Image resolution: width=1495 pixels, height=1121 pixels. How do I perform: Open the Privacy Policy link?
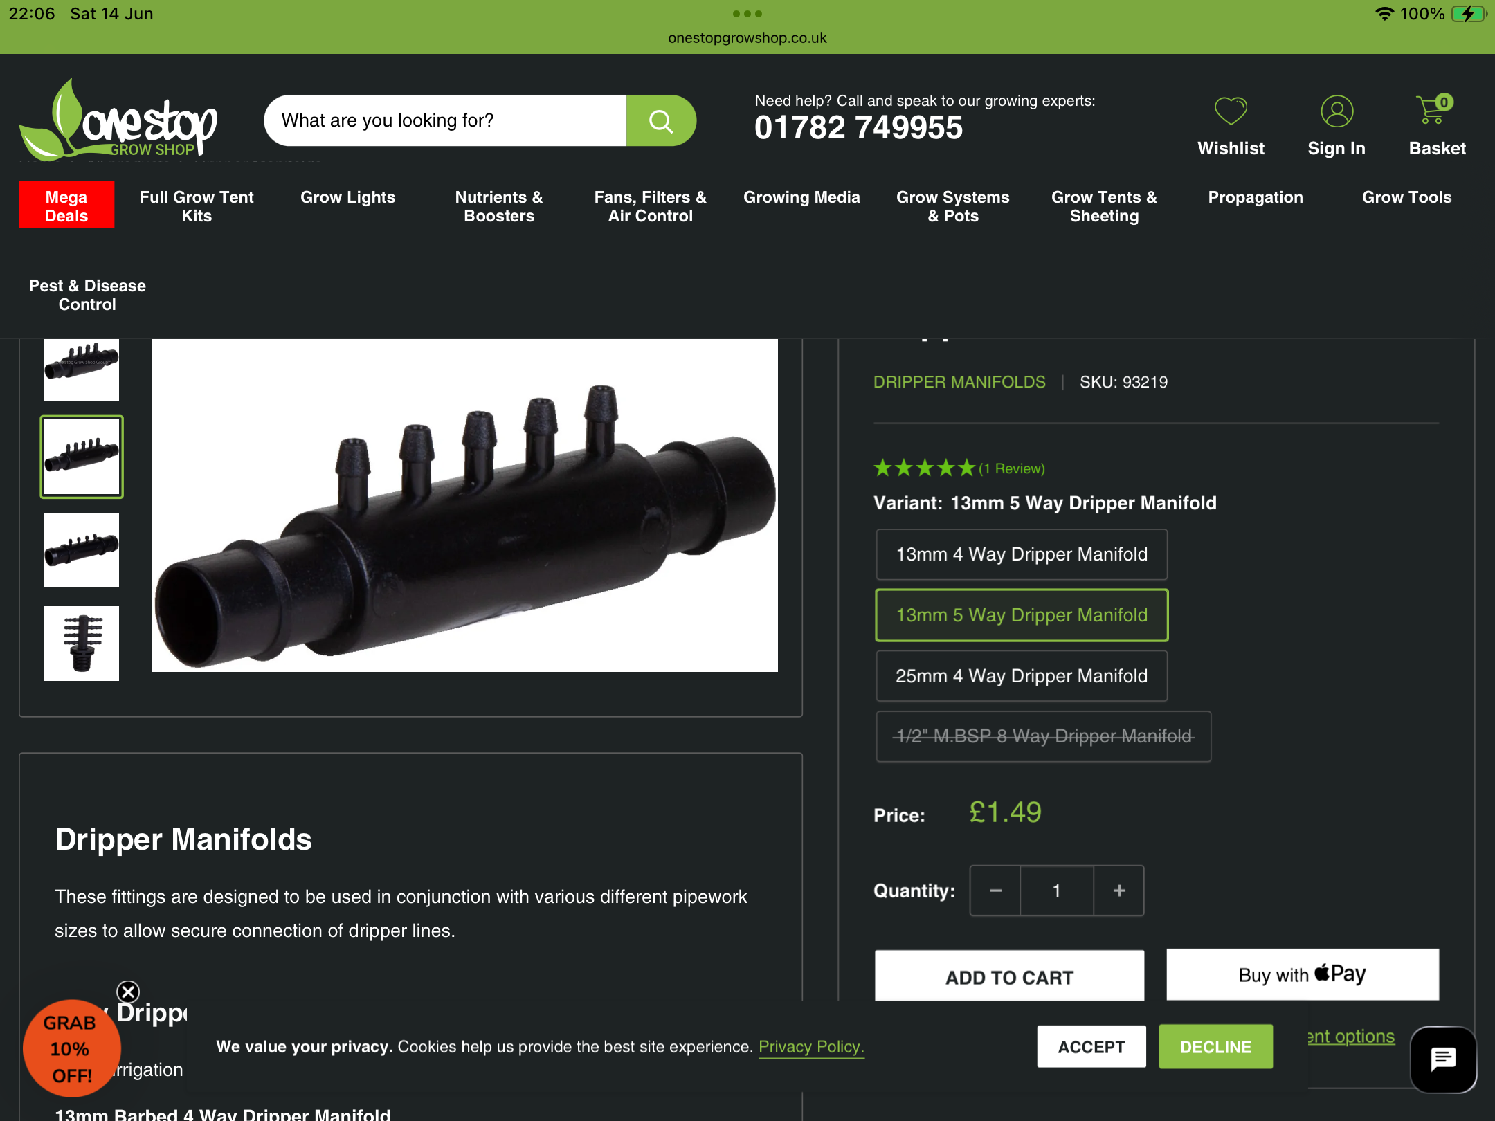811,1047
